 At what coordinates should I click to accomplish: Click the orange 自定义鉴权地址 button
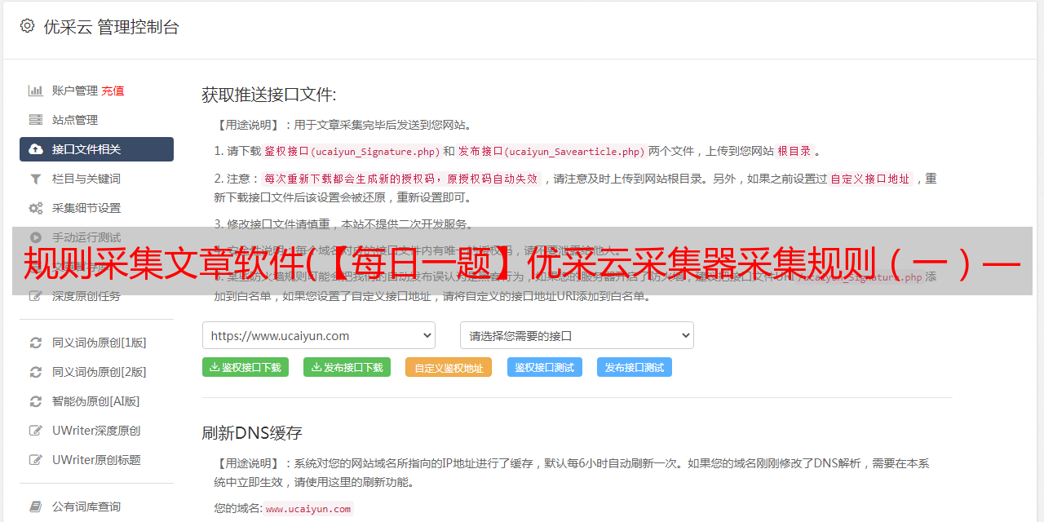449,367
